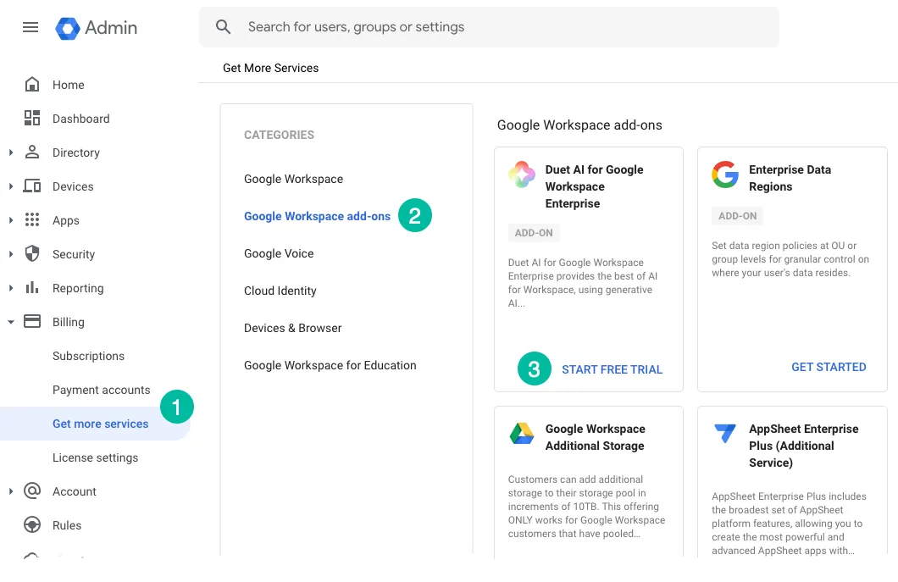The image size is (898, 582).
Task: Click the Rules steering-wheel icon
Action: [x=34, y=525]
